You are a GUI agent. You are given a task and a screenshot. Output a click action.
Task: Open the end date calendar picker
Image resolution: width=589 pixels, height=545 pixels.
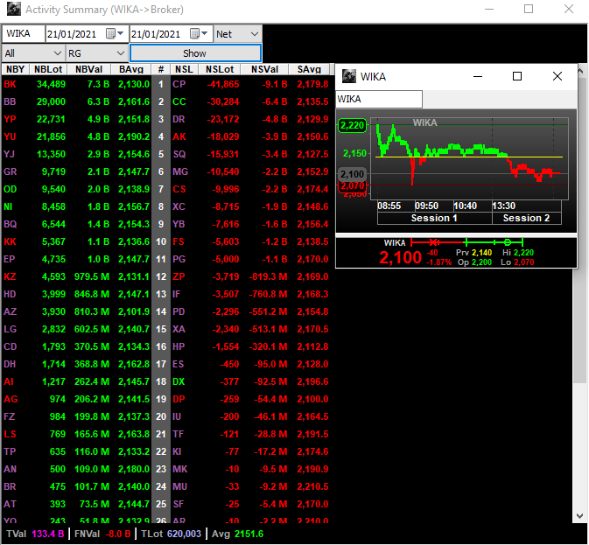[x=199, y=34]
